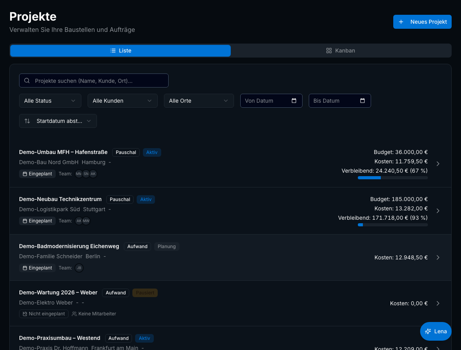This screenshot has width=461, height=350.
Task: Click the calendar icon in Technikzentrum Eingeplant badge
Action: click(25, 221)
